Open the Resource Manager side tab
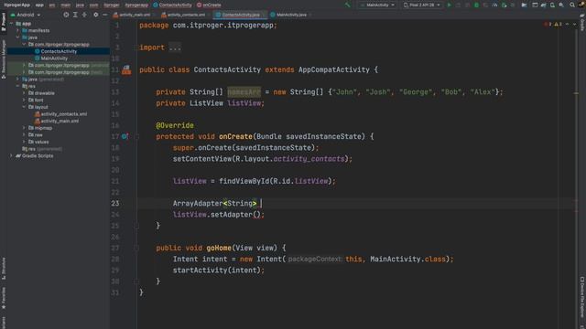Viewport: 586px width, 329px height. (4, 58)
